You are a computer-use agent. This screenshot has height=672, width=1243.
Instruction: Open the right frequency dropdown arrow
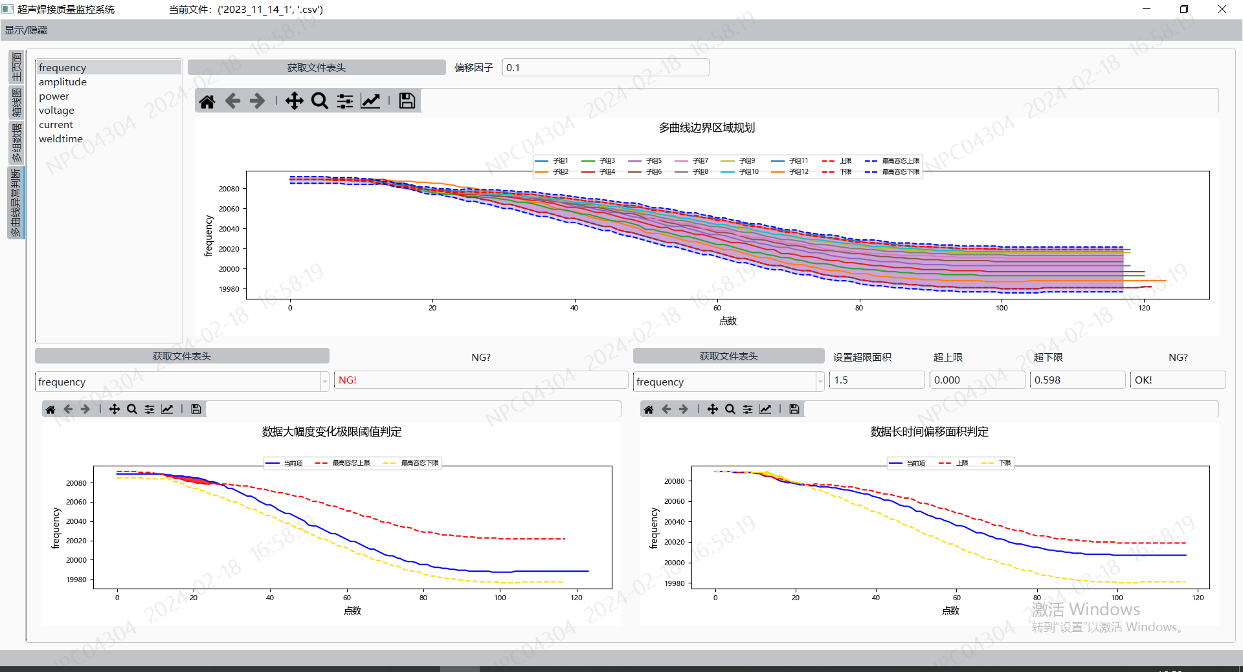pyautogui.click(x=820, y=382)
